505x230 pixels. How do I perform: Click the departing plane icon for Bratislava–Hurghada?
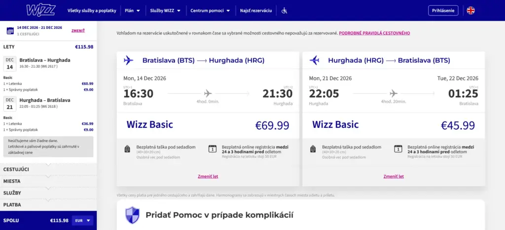pyautogui.click(x=129, y=60)
